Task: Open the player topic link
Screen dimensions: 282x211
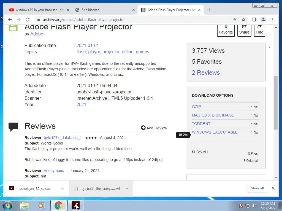Action: coord(94,52)
